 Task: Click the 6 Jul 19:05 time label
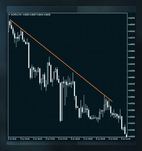[88, 139]
